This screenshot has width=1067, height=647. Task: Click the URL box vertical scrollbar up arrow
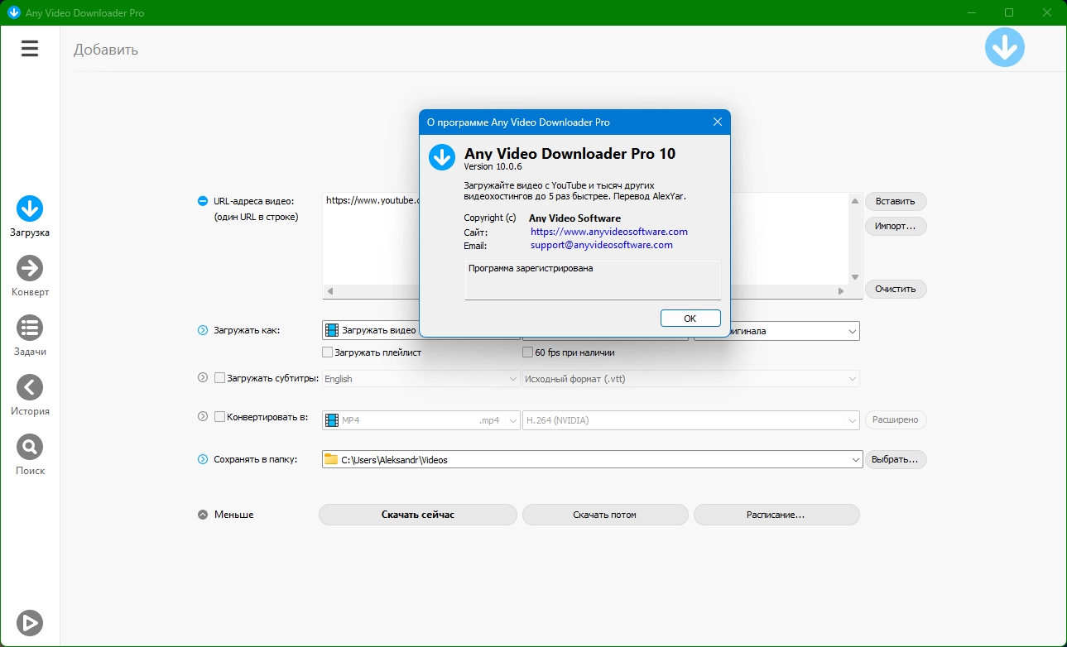(x=855, y=199)
